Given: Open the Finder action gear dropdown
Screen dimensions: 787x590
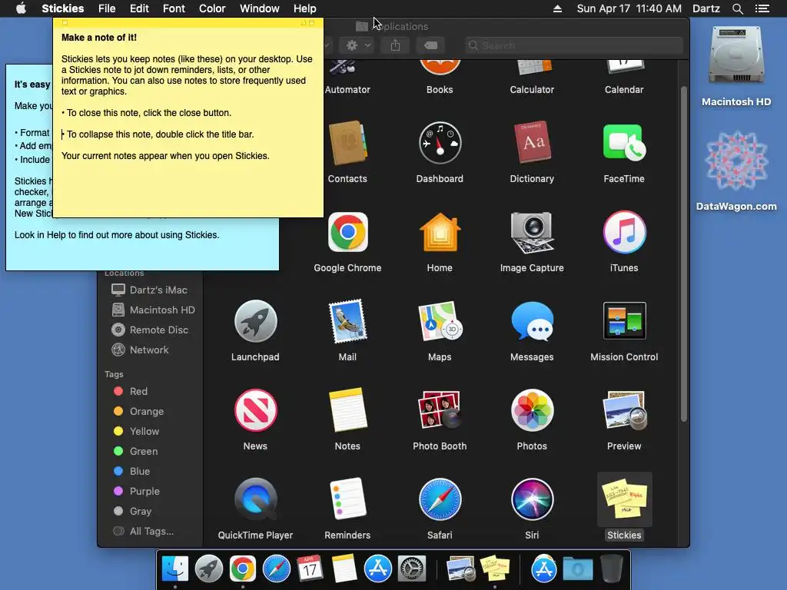Looking at the screenshot, I should coord(358,45).
